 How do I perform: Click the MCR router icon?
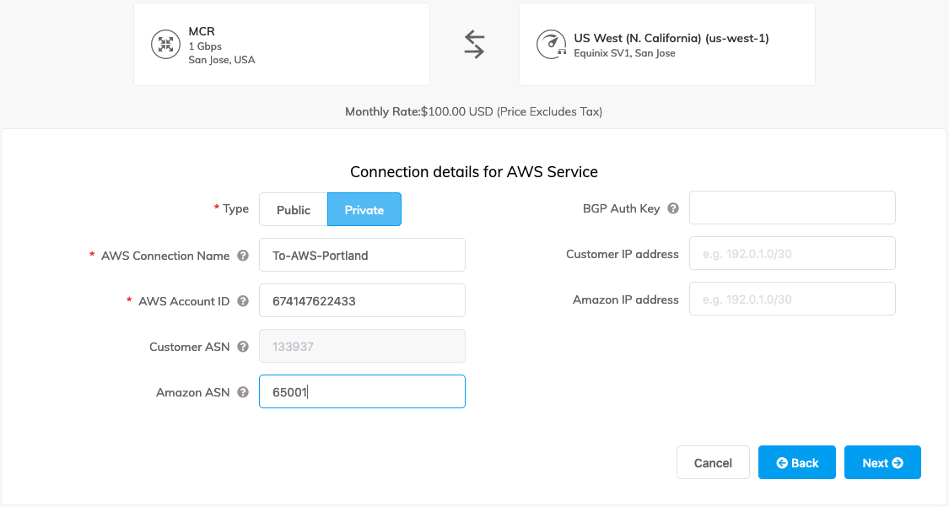(x=165, y=45)
